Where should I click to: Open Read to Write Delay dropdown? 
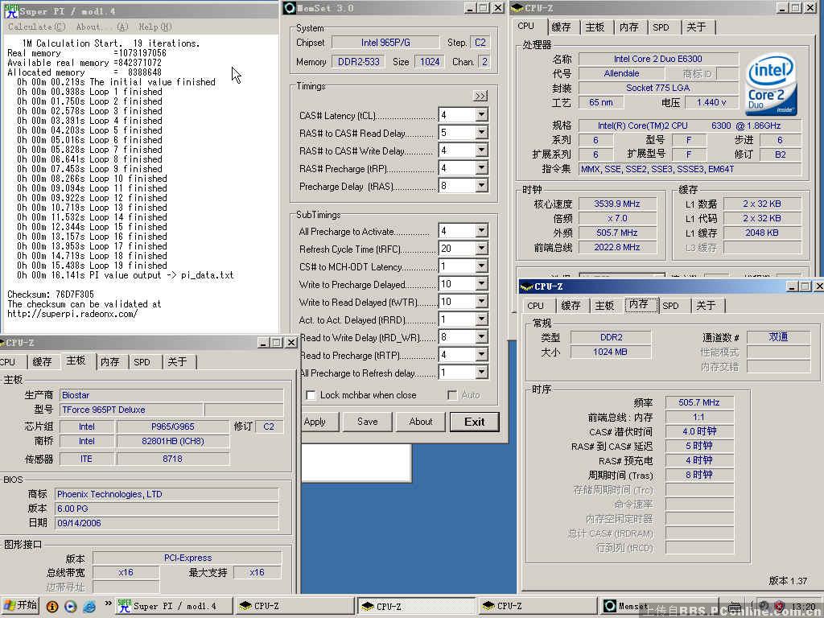(481, 337)
